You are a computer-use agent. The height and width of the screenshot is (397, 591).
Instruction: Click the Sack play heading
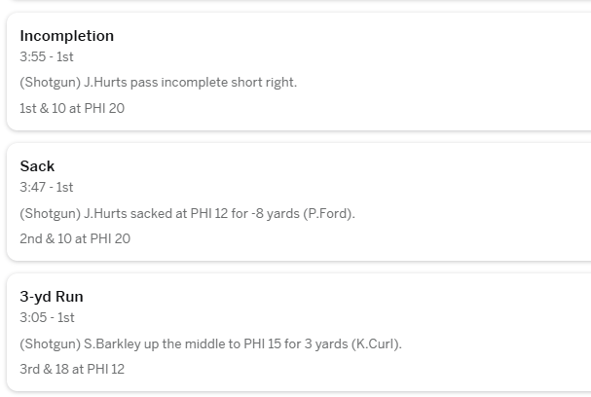tap(37, 166)
